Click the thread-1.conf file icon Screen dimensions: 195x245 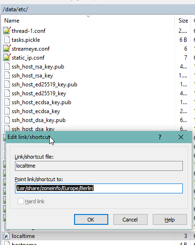pyautogui.click(x=7, y=31)
